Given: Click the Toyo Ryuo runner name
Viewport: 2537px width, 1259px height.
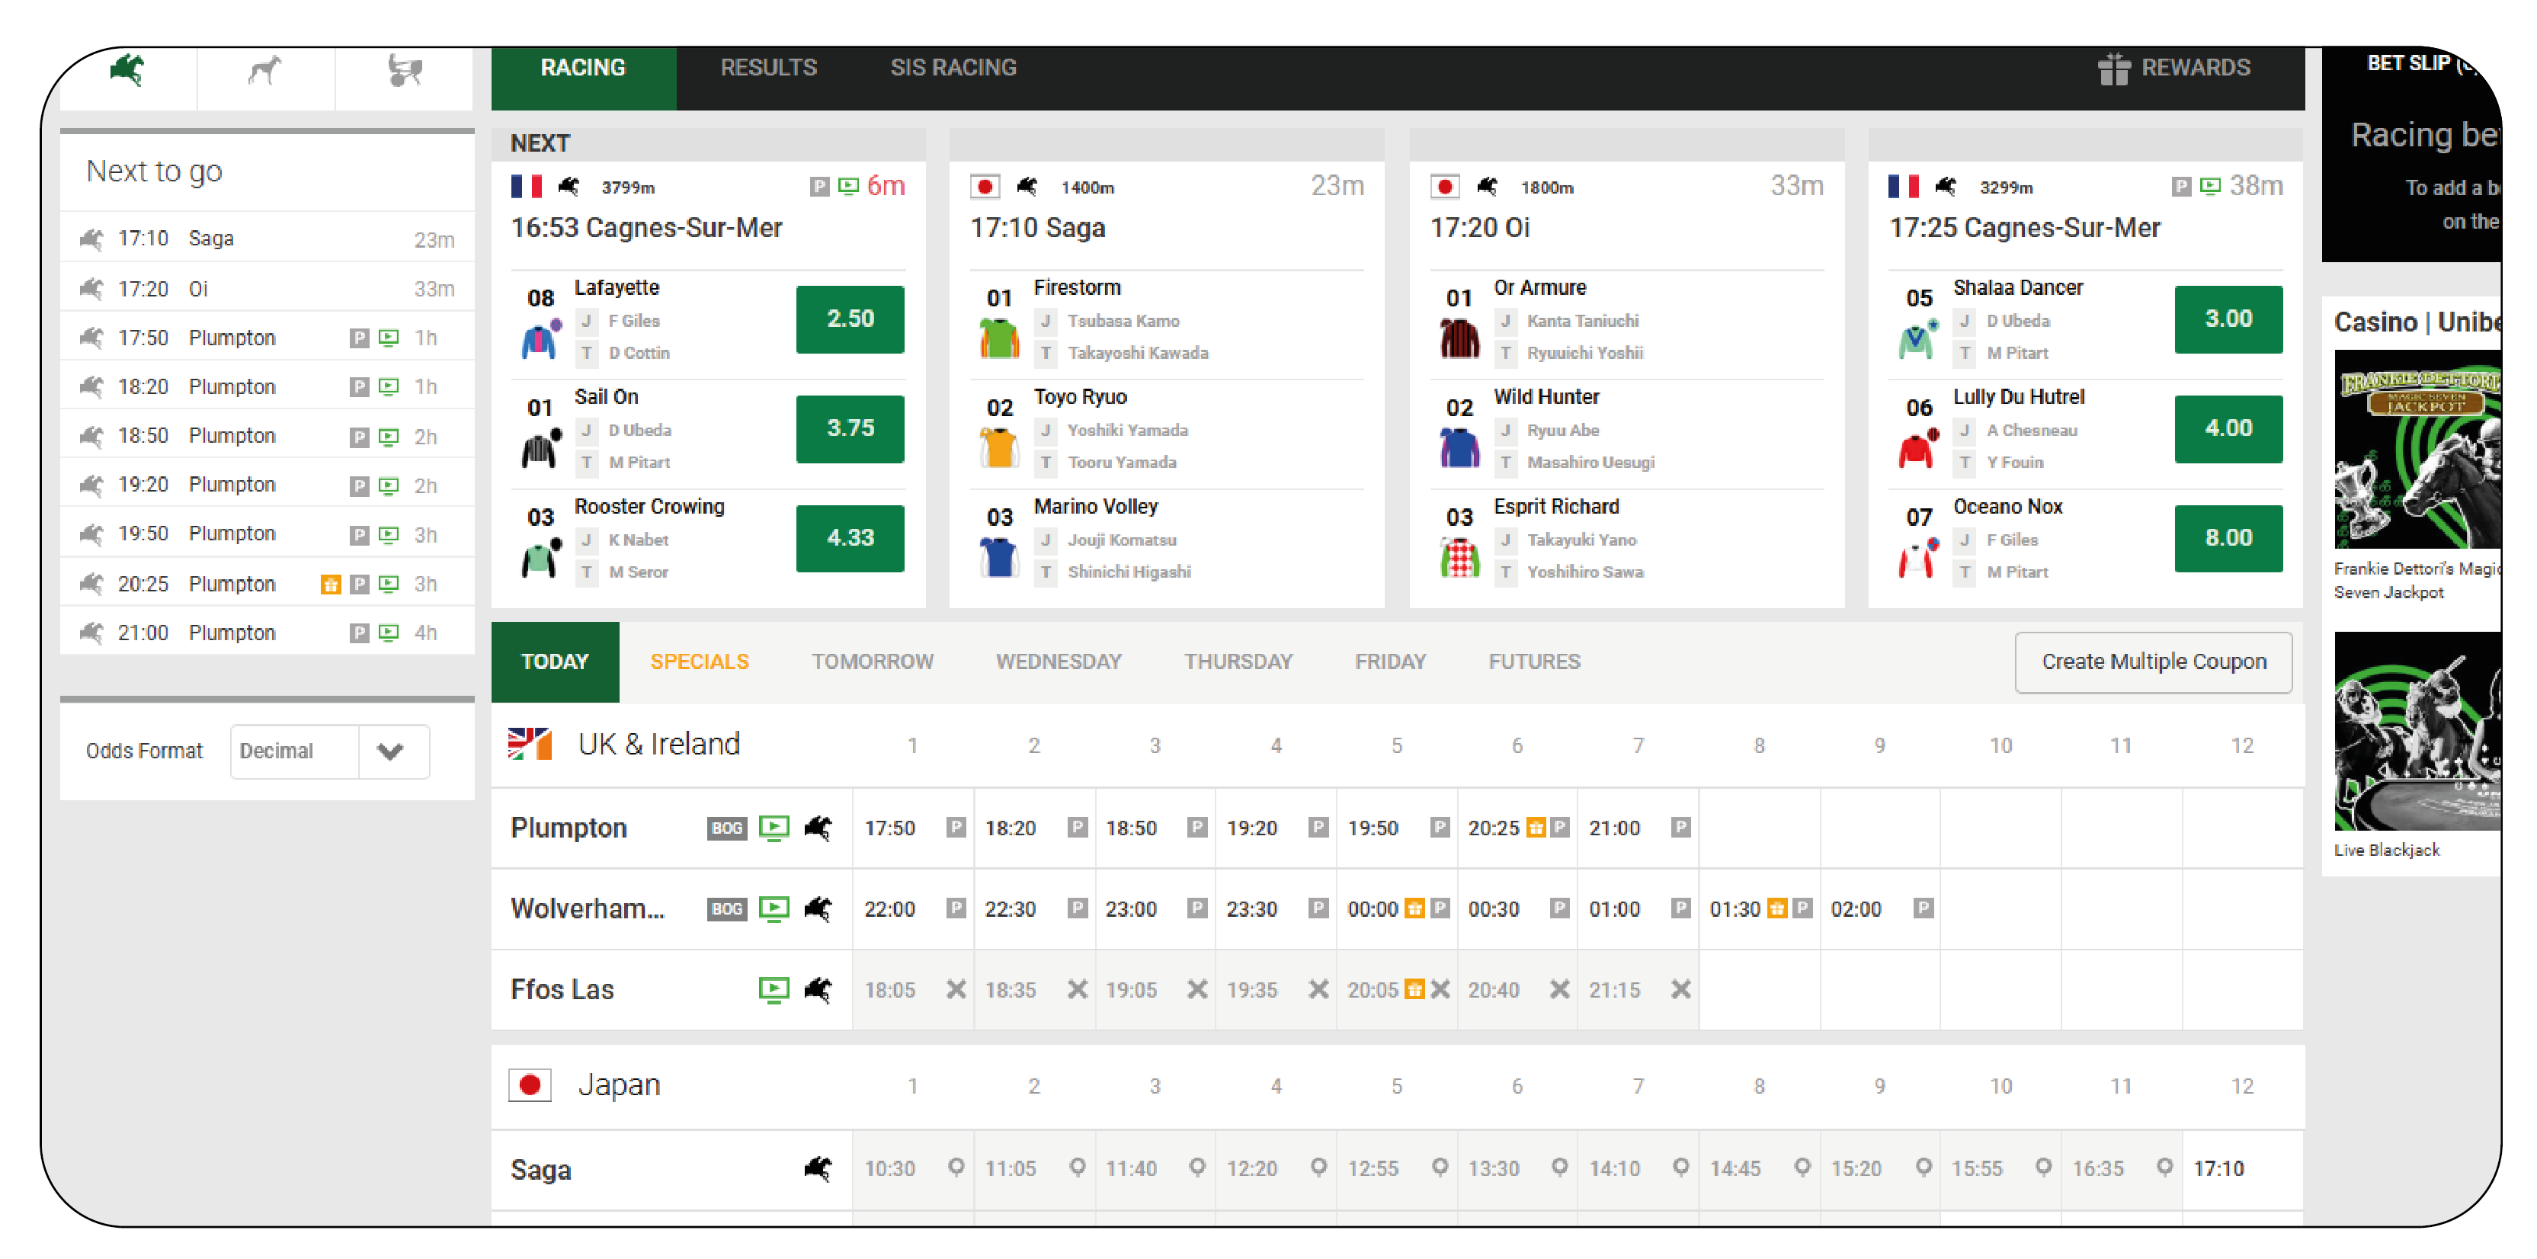Looking at the screenshot, I should (1079, 397).
